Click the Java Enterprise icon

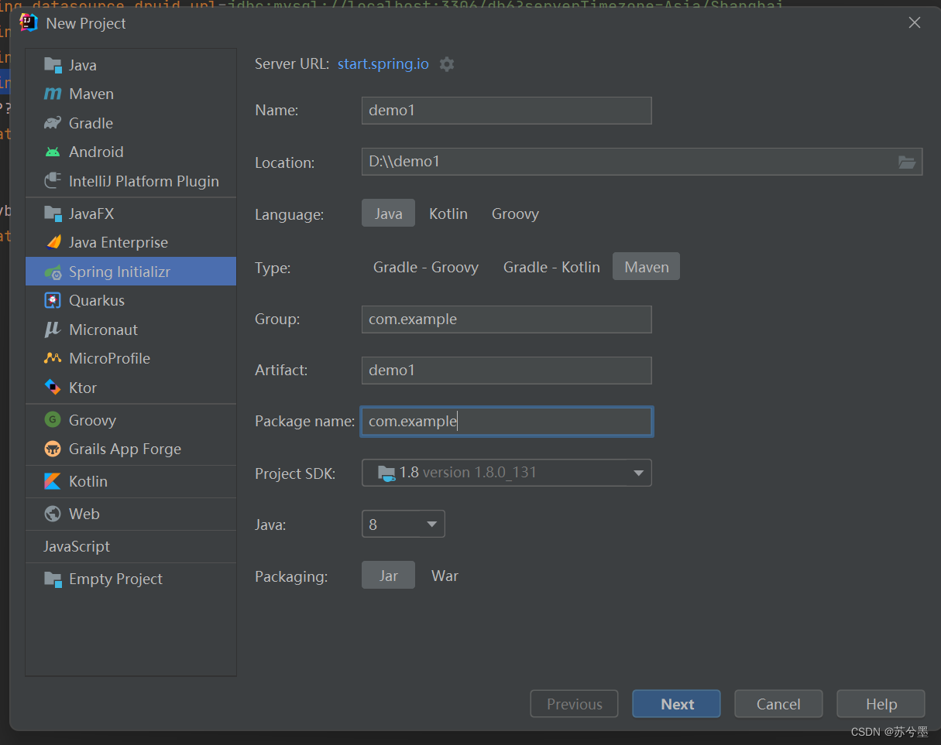point(53,242)
